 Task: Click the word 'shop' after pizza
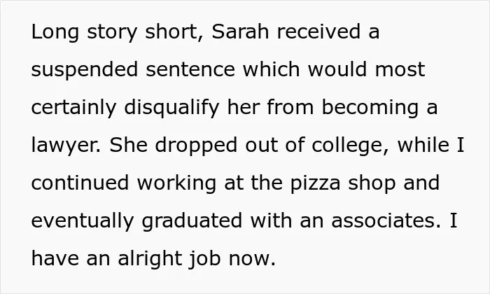pos(372,183)
